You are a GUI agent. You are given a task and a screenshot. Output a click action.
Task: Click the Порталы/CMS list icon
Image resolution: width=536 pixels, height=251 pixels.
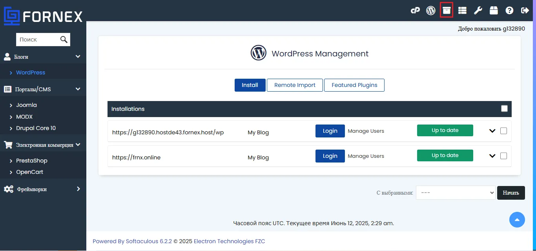(7, 89)
